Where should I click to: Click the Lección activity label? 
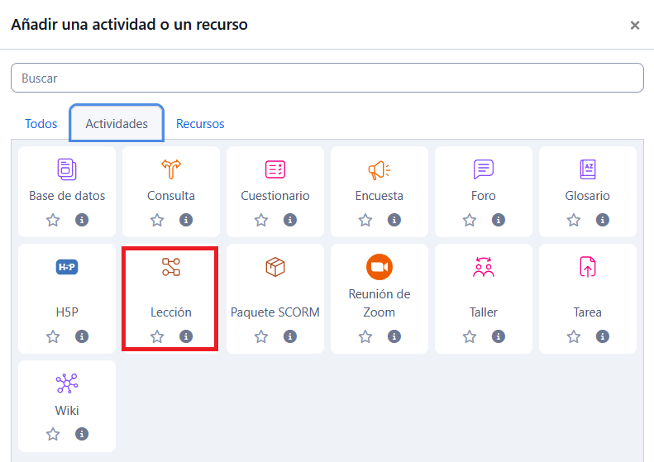(171, 312)
